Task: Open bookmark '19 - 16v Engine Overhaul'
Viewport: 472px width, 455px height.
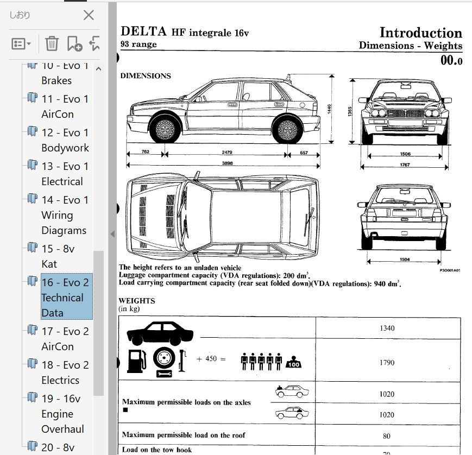Action: (62, 414)
